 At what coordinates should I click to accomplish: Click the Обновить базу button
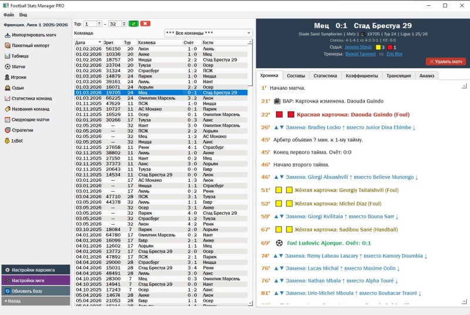coord(36,291)
